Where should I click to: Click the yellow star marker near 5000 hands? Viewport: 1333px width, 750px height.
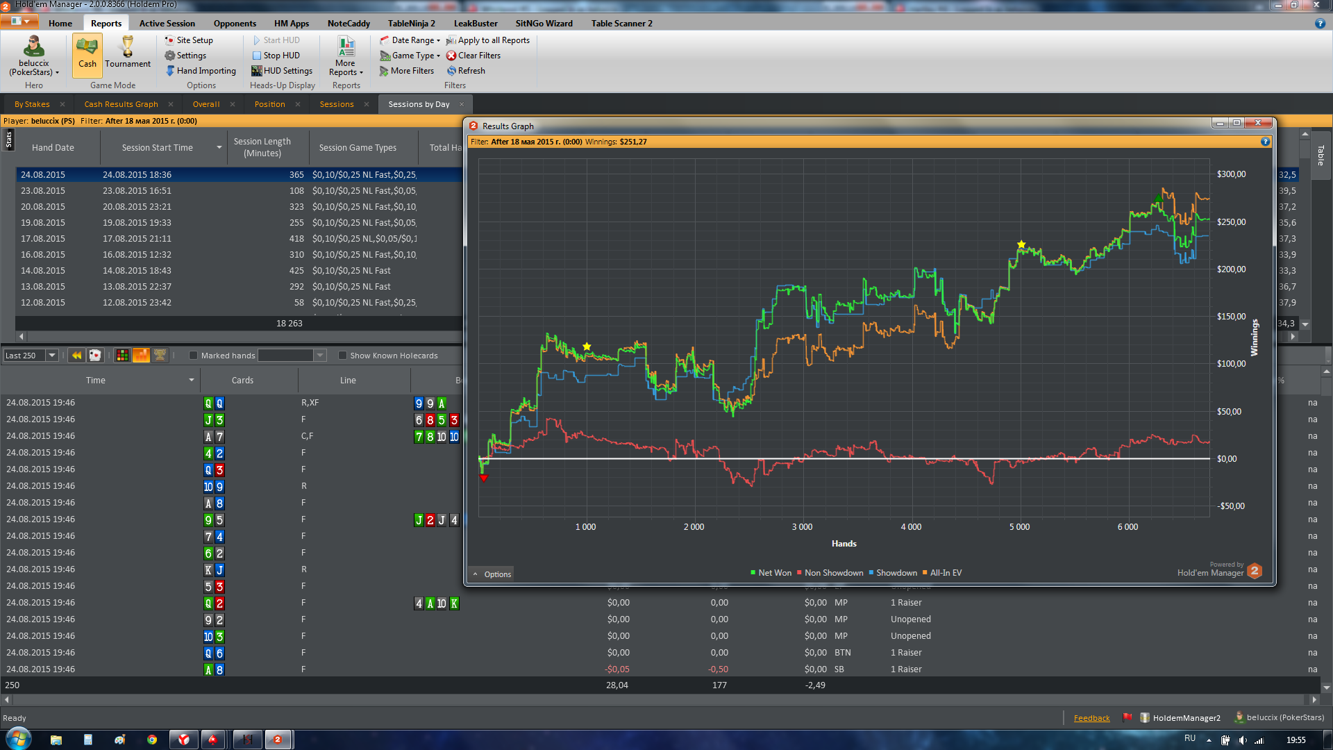pyautogui.click(x=1021, y=244)
